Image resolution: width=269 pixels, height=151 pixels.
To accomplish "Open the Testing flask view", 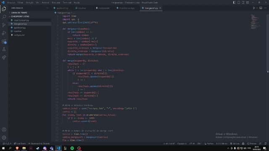I will tap(4, 49).
